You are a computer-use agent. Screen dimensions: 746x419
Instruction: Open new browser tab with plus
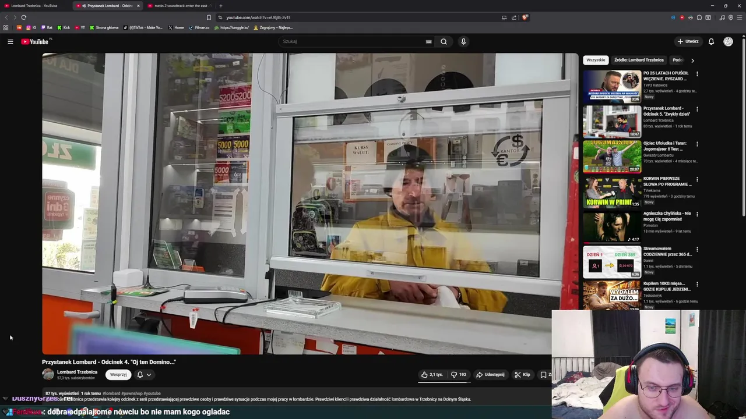(x=220, y=6)
